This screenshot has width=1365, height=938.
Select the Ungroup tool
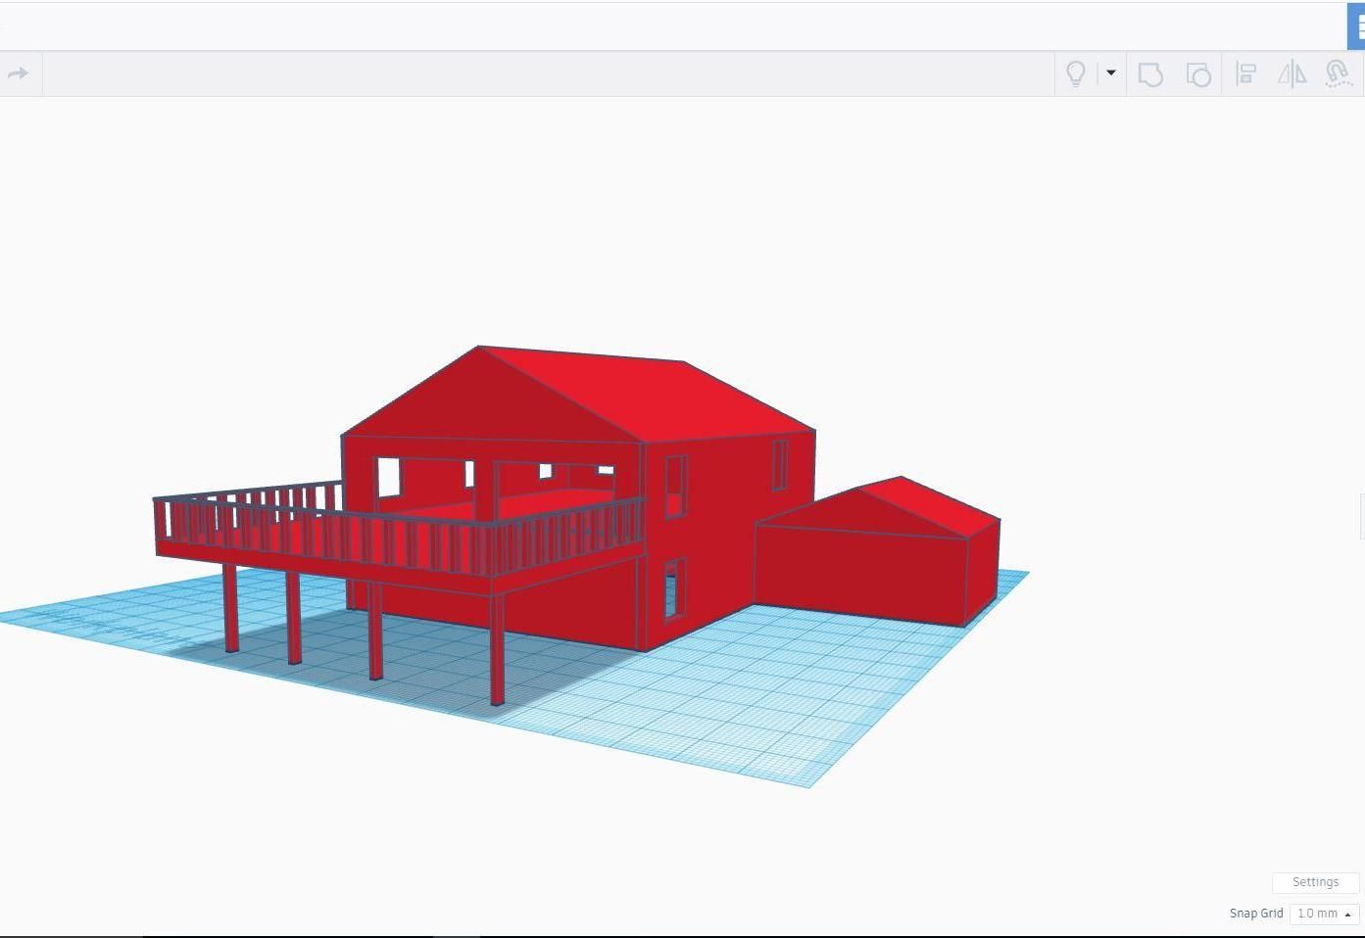[1198, 73]
